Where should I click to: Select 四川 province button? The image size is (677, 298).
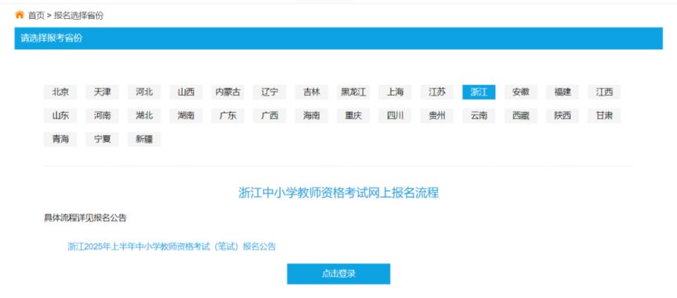coord(395,116)
